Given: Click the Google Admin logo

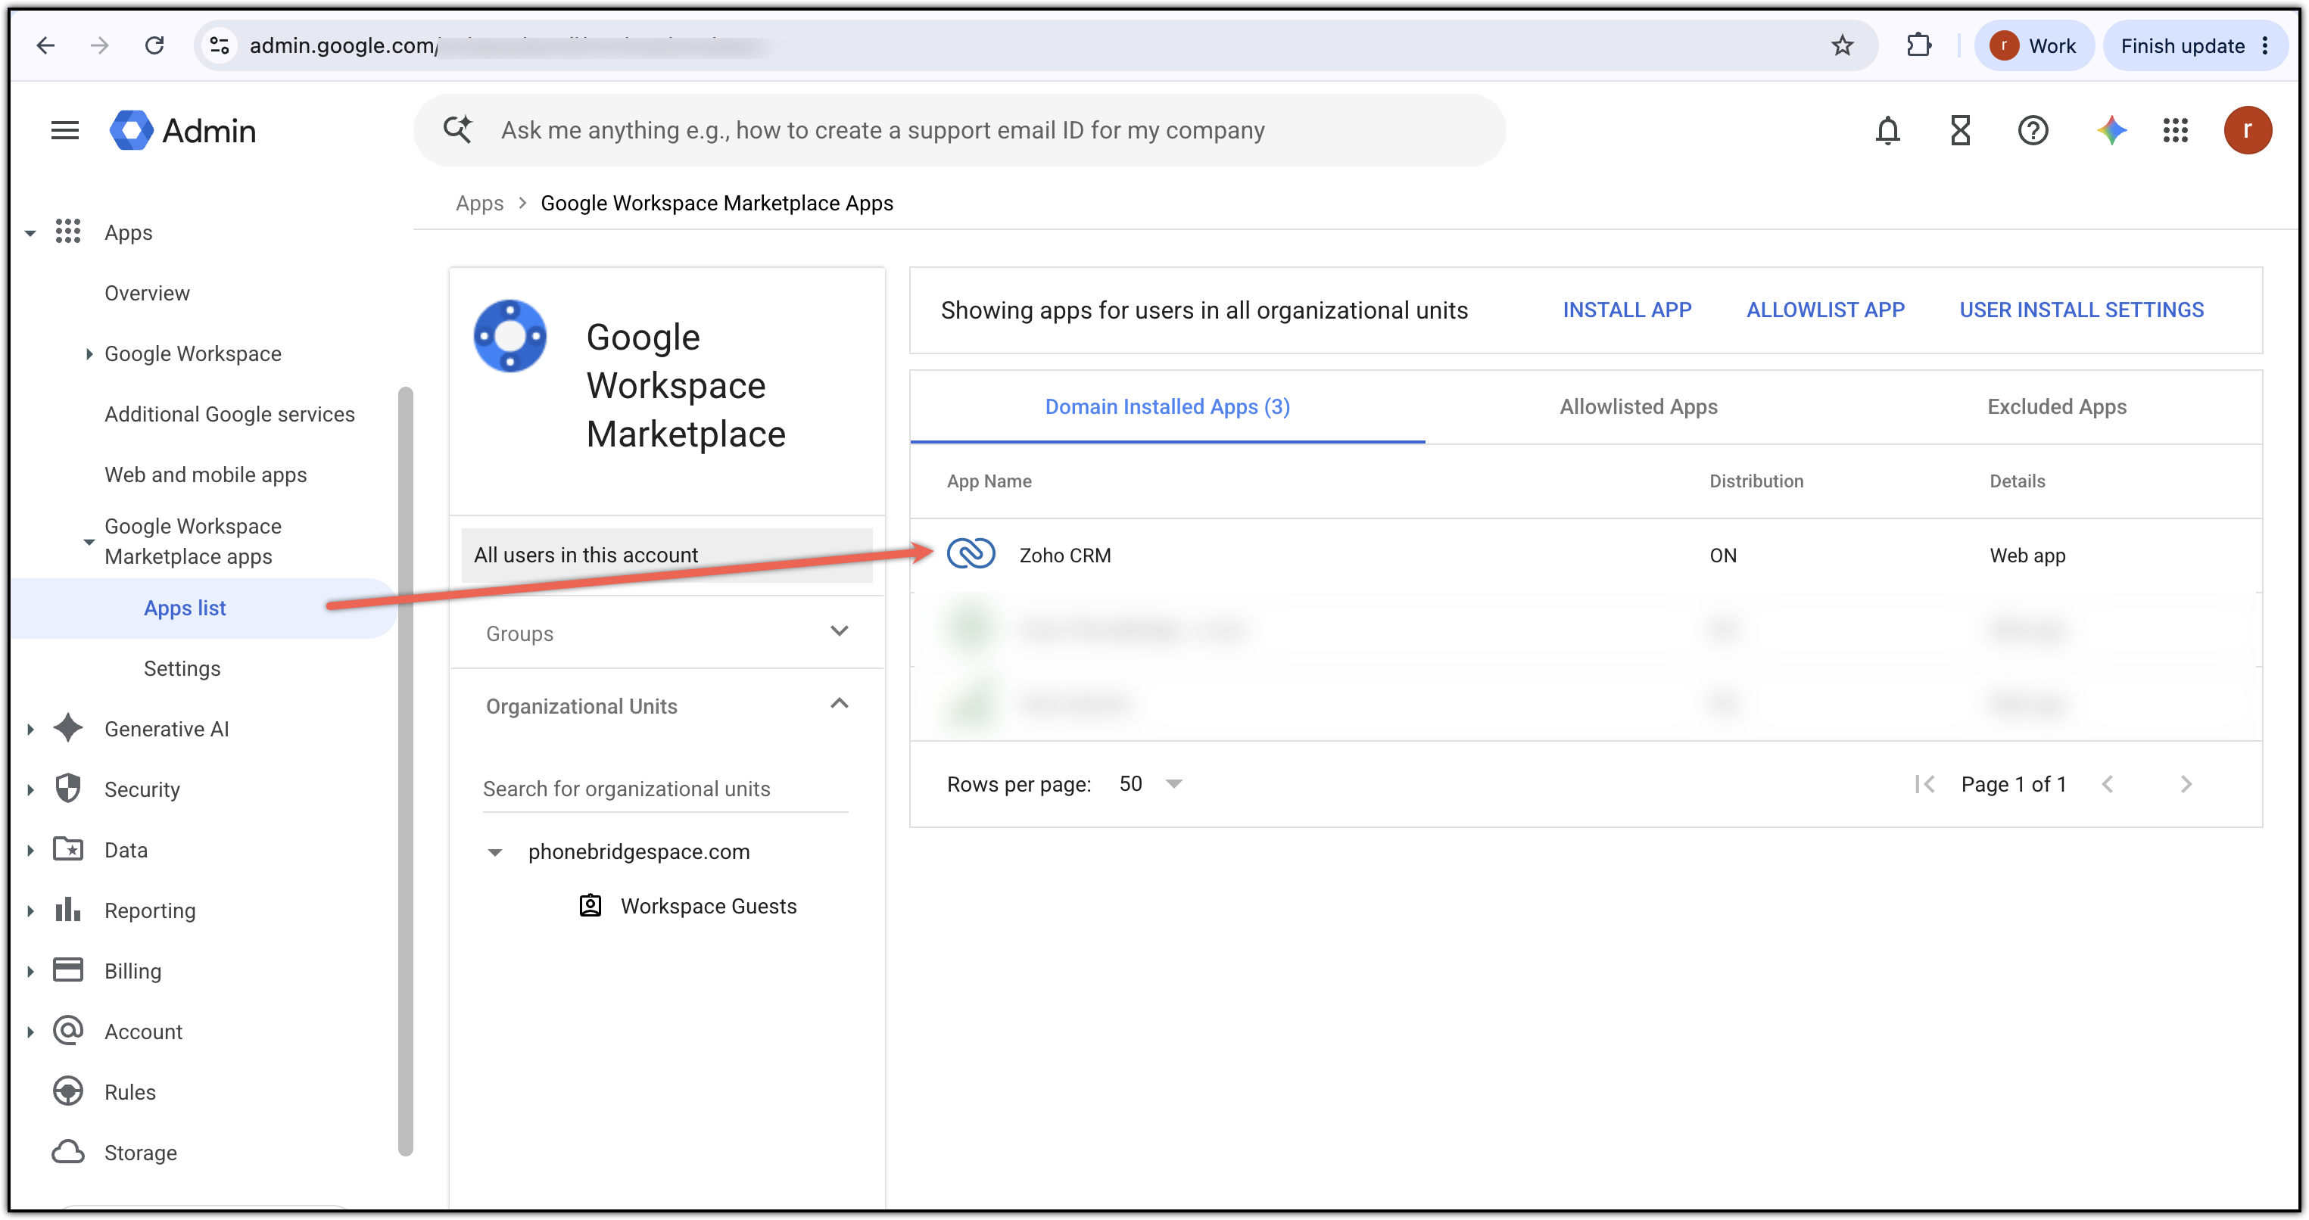Looking at the screenshot, I should (183, 131).
